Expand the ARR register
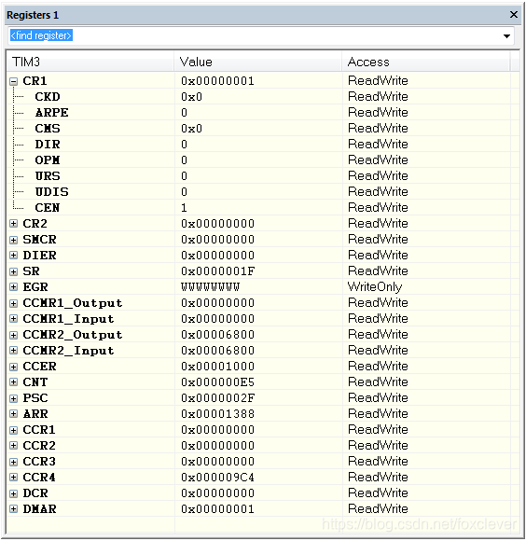This screenshot has height=541, width=526. tap(13, 414)
